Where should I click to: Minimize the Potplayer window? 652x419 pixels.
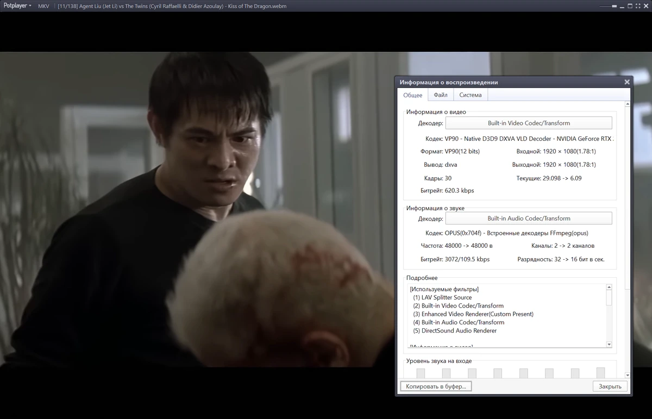tap(622, 6)
